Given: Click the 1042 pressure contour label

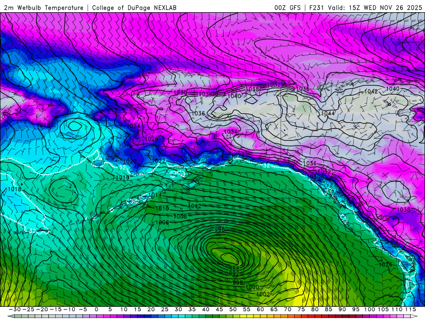Looking at the screenshot, I should (370, 91).
